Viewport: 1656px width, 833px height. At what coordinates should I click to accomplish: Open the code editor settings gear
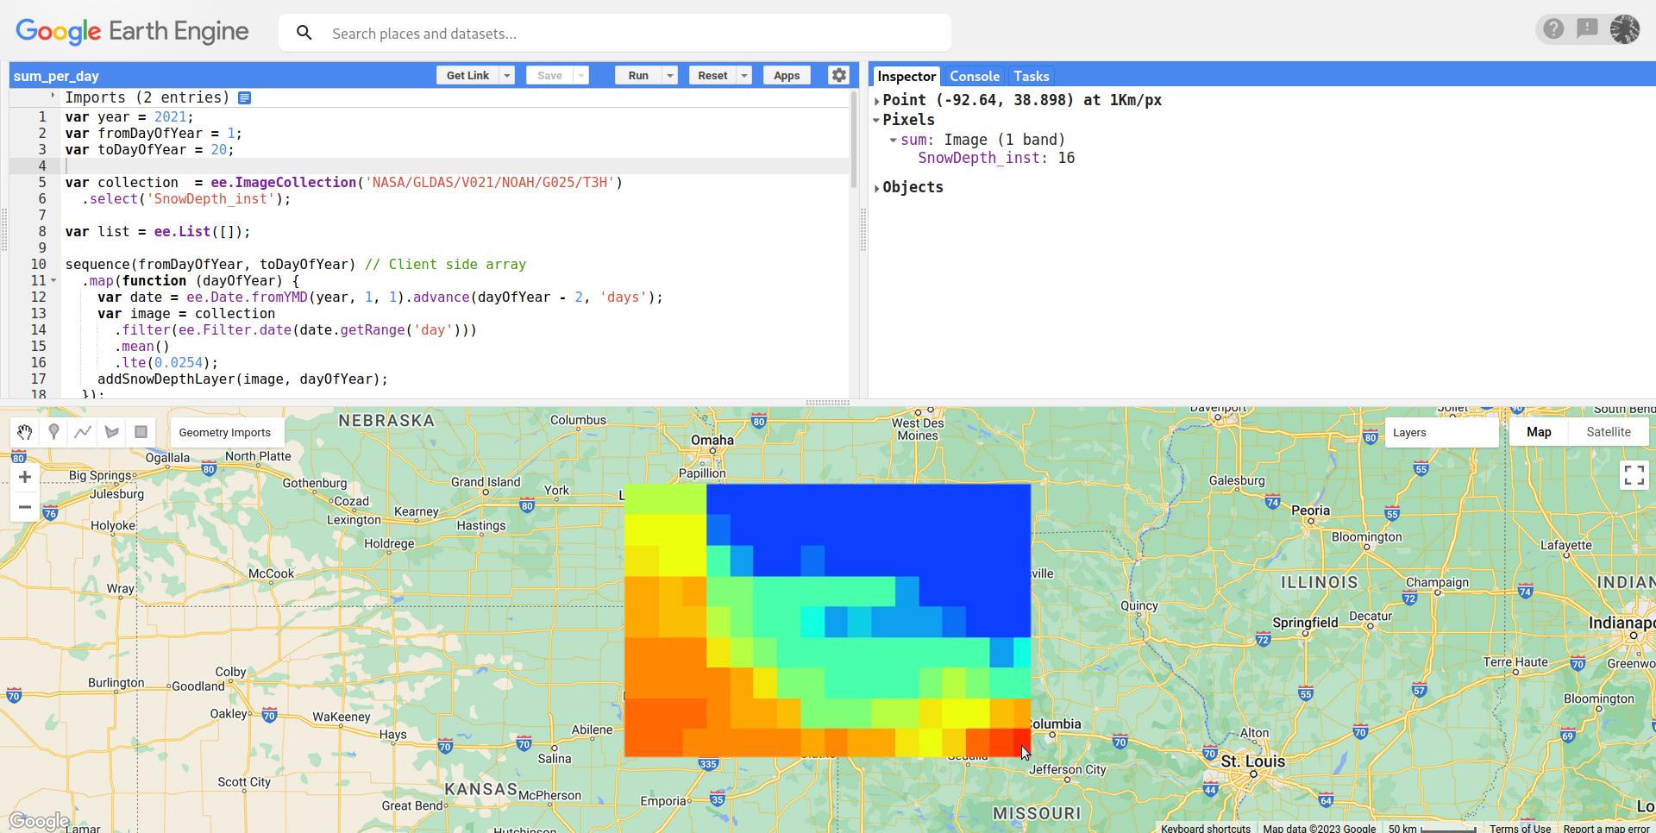click(x=838, y=75)
